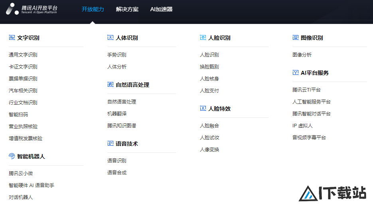The width and height of the screenshot is (373, 205).
Task: Open 通用文字识别 link
Action: point(23,55)
